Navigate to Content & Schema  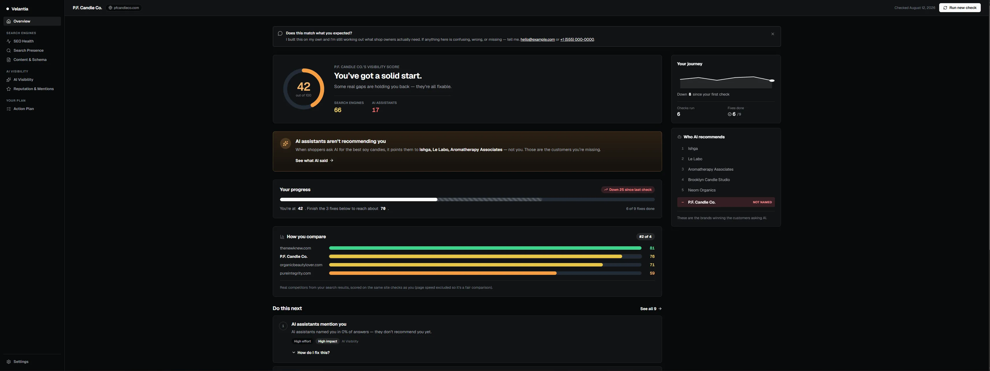pos(32,59)
